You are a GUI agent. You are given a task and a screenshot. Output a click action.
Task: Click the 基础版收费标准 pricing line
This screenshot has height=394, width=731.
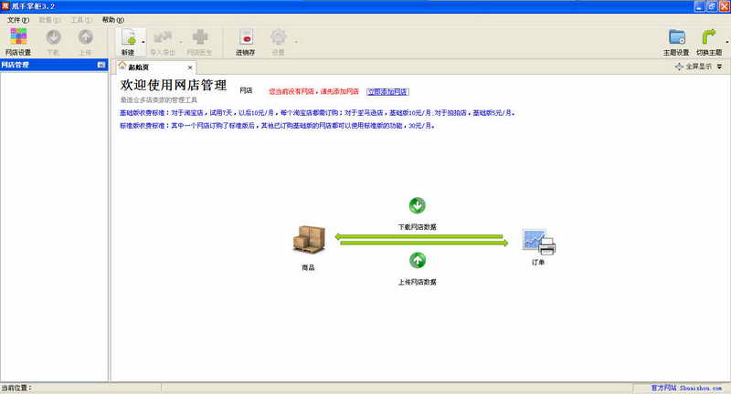click(317, 112)
